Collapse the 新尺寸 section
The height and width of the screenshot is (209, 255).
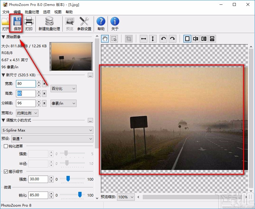[x=3, y=75]
